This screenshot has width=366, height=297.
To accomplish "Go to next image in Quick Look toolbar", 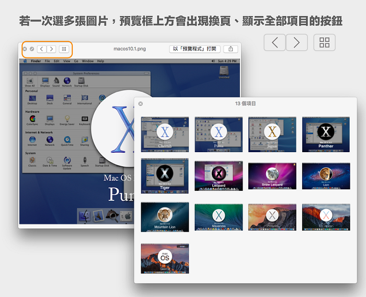I will pos(51,49).
